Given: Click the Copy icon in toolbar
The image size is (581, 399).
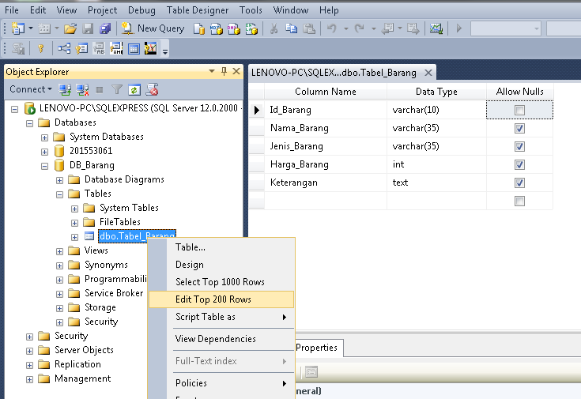Looking at the screenshot, I should (x=291, y=28).
